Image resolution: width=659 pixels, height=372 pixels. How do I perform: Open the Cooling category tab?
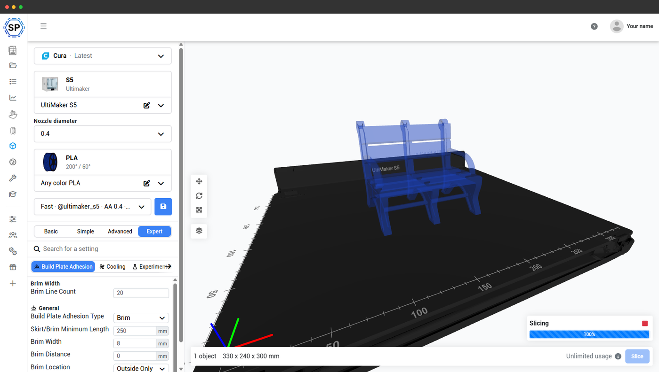click(x=113, y=267)
